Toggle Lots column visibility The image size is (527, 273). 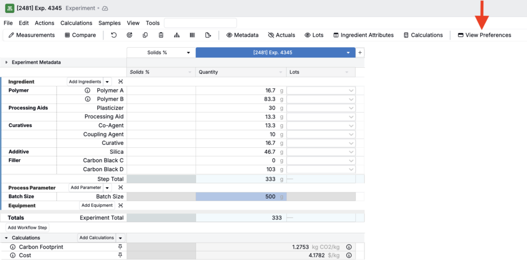point(314,35)
